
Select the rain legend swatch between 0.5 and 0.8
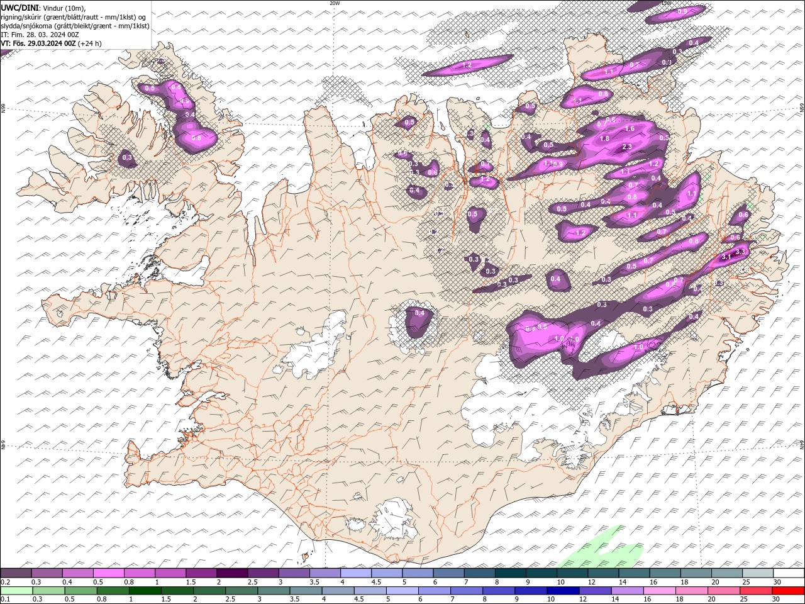[x=81, y=591]
